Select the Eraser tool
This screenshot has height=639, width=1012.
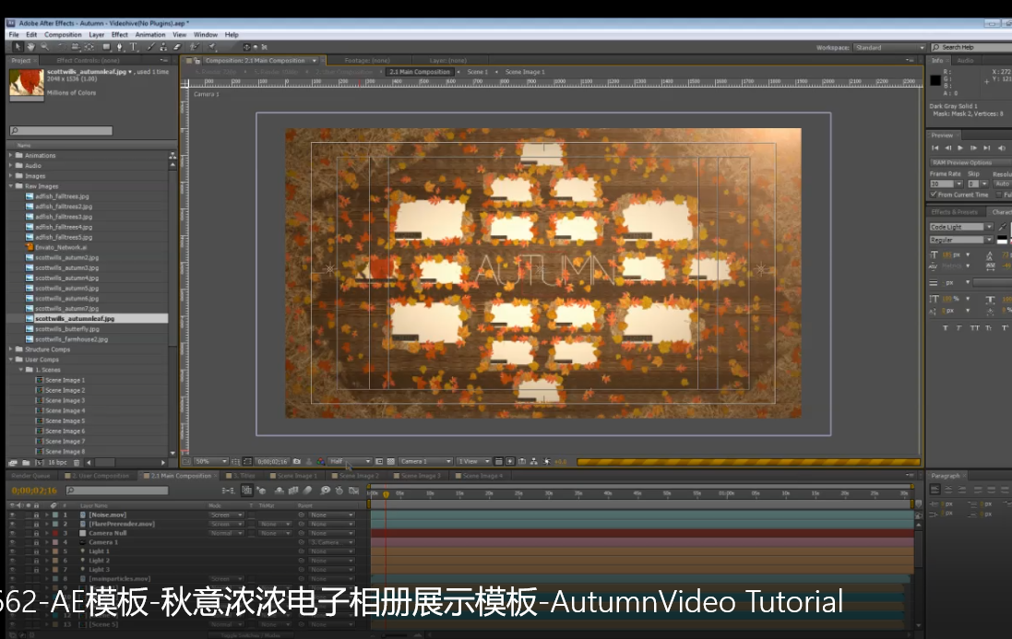pos(177,47)
